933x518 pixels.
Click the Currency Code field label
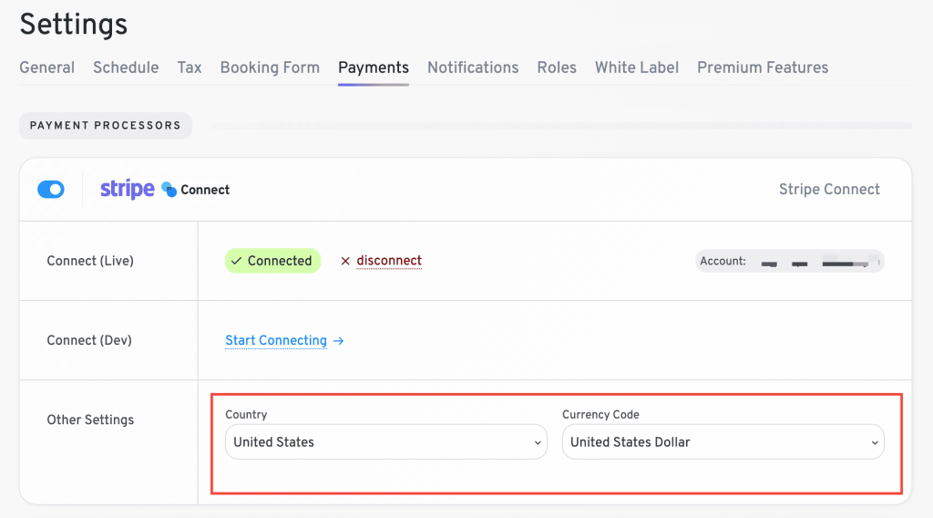(600, 414)
